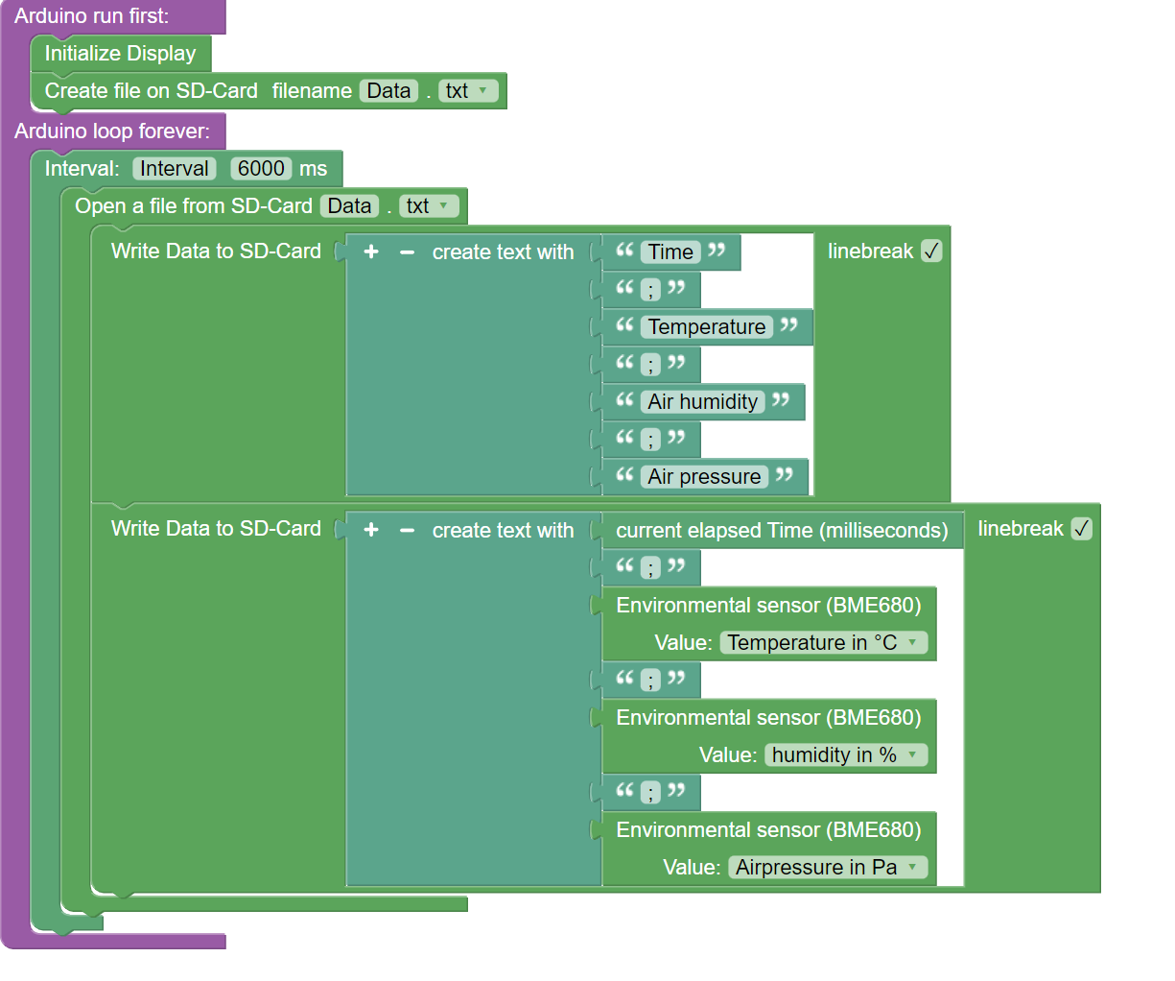Click plus icon in elapsed Time text block
1175x981 pixels.
pyautogui.click(x=371, y=530)
